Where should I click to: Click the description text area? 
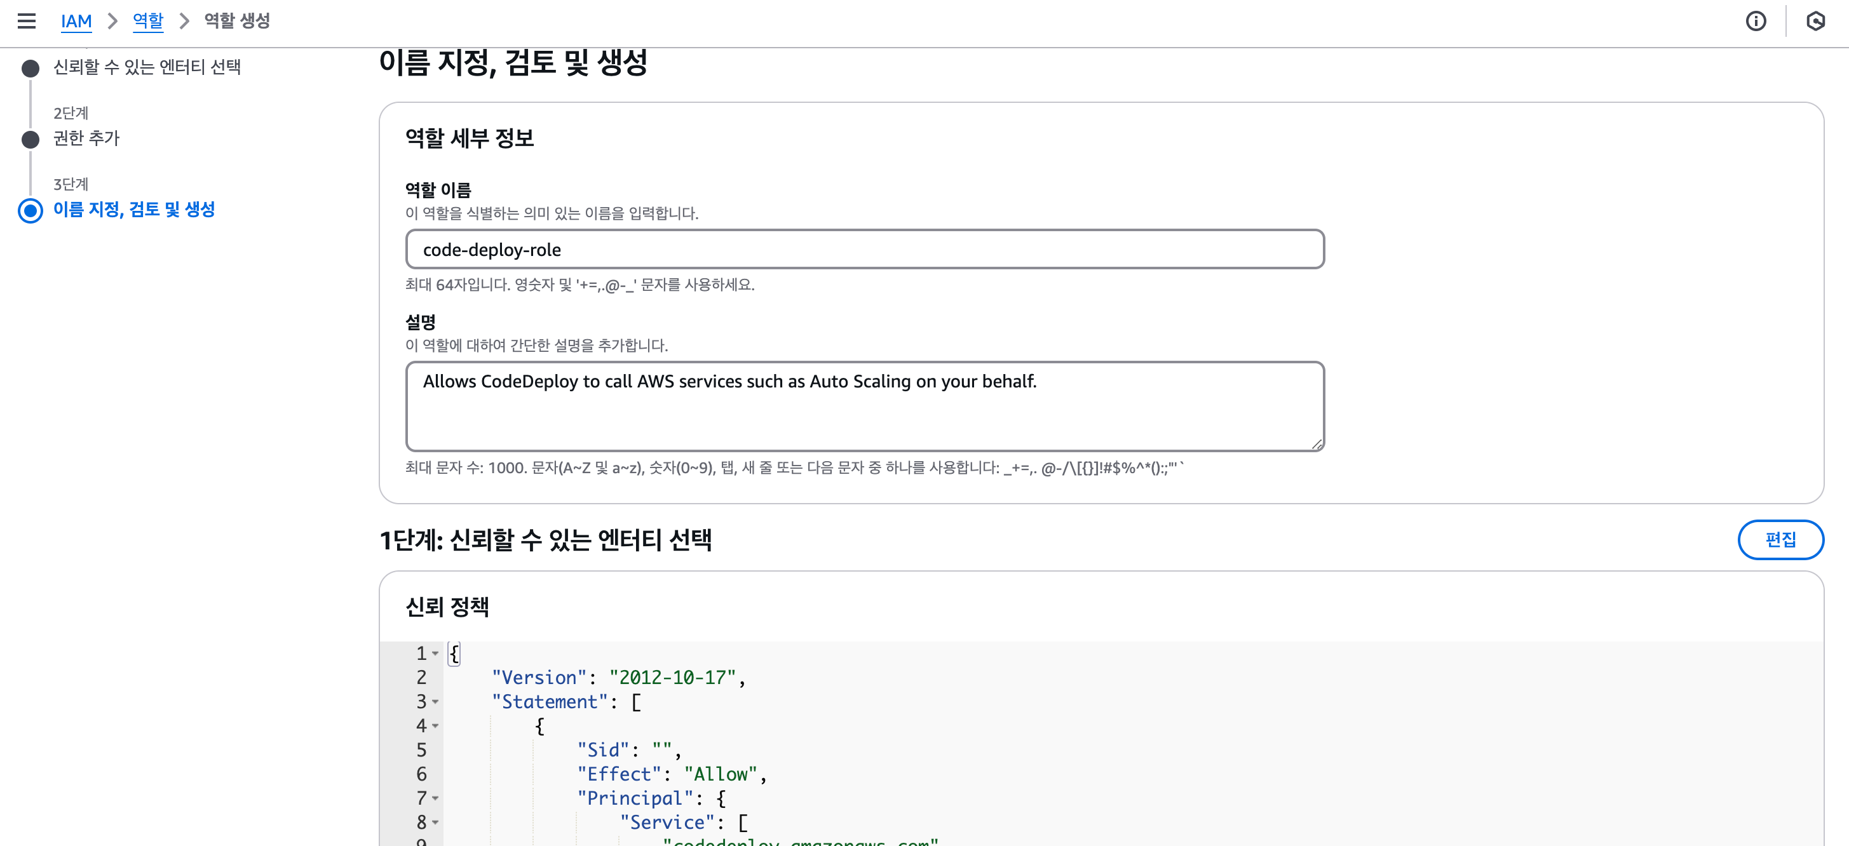864,406
